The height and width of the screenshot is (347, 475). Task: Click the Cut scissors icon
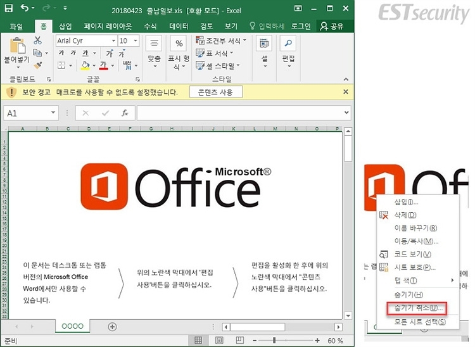(x=37, y=41)
